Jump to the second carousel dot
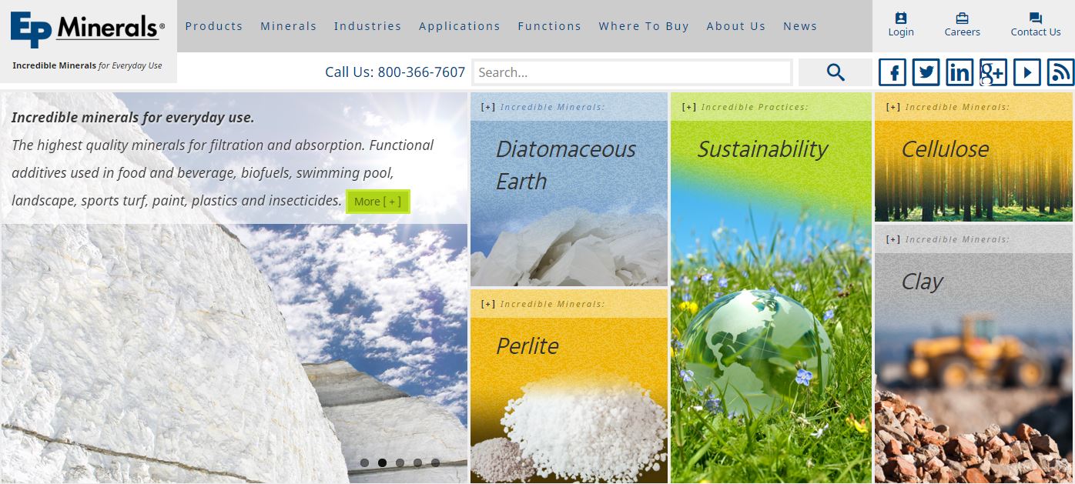Screen dimensions: 1075x484 [382, 462]
